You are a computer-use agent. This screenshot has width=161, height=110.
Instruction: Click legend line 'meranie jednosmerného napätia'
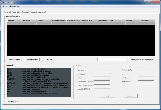37,73
